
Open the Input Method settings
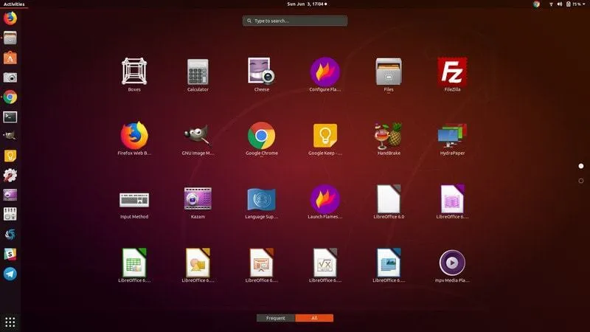click(x=133, y=199)
